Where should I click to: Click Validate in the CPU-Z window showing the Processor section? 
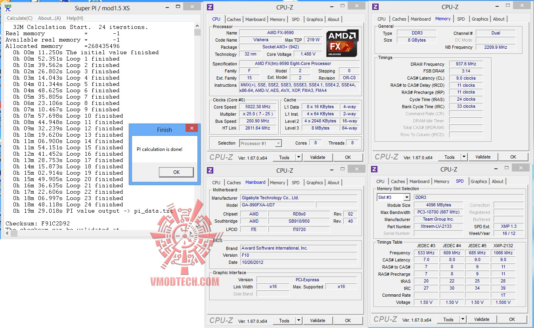point(318,157)
